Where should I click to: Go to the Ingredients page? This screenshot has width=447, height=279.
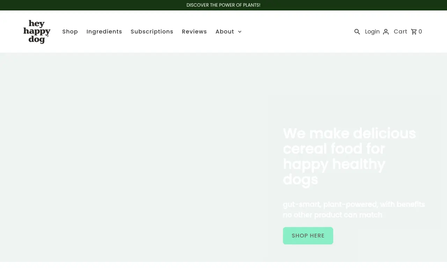tap(104, 32)
